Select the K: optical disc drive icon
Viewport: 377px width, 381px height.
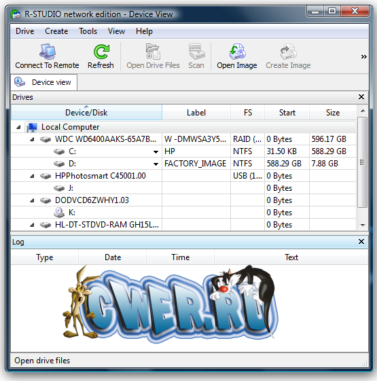[x=59, y=213]
